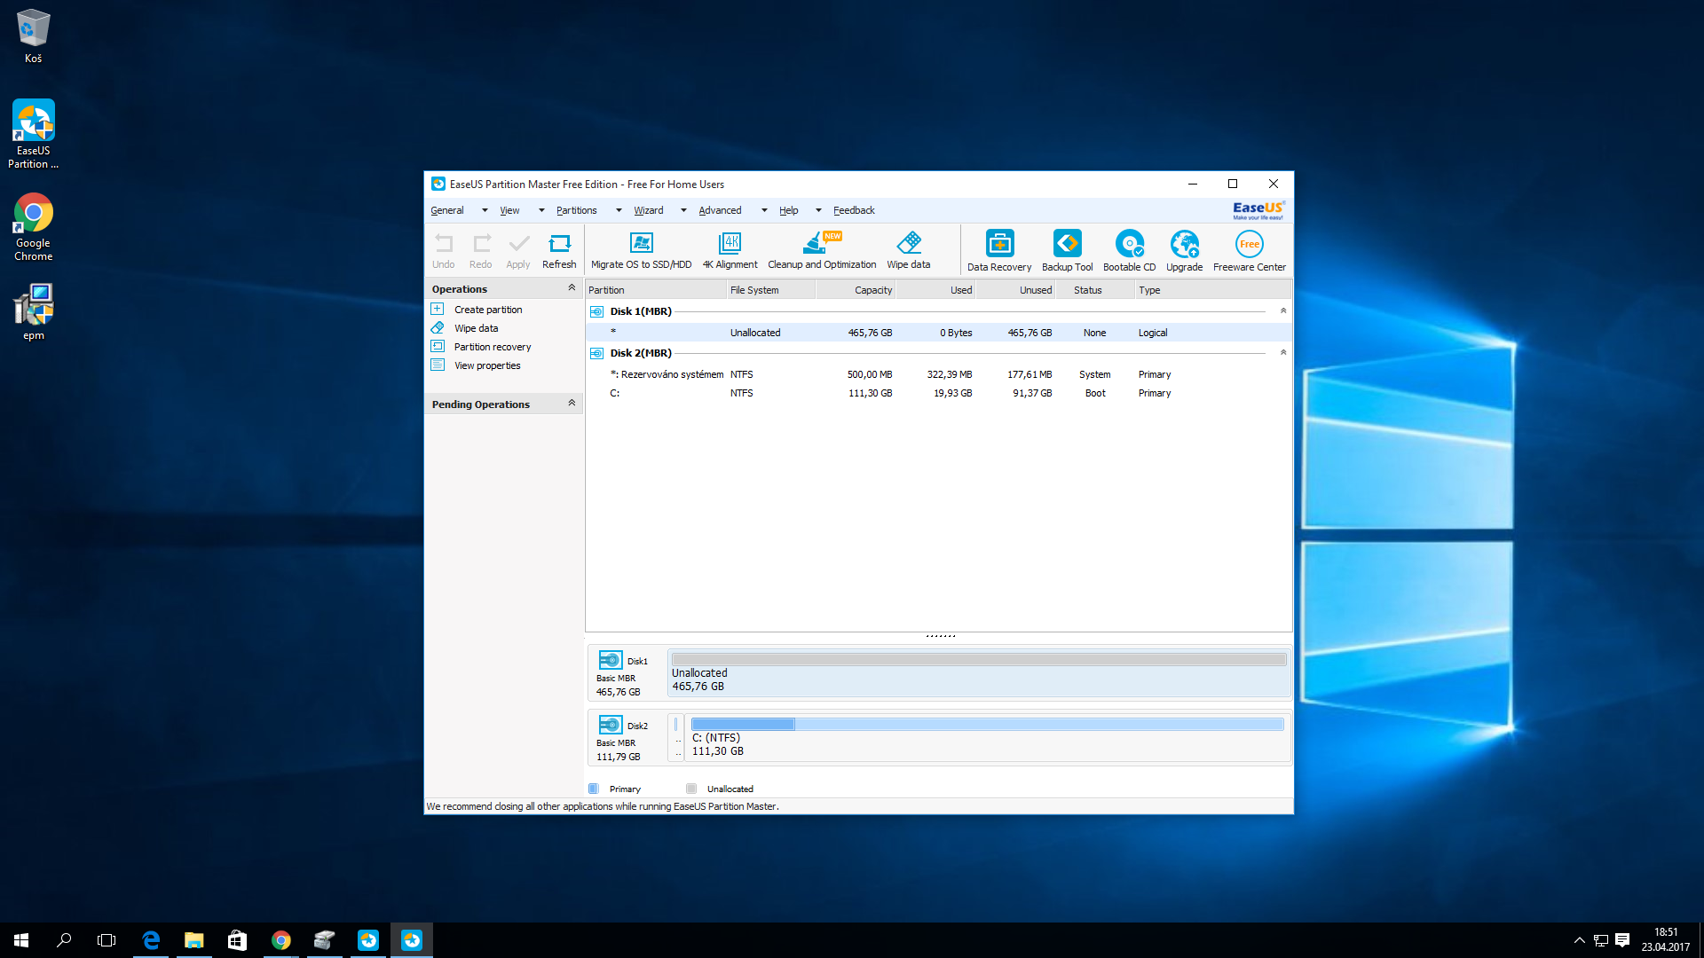Select the Wipe data toolbar icon

pyautogui.click(x=909, y=251)
